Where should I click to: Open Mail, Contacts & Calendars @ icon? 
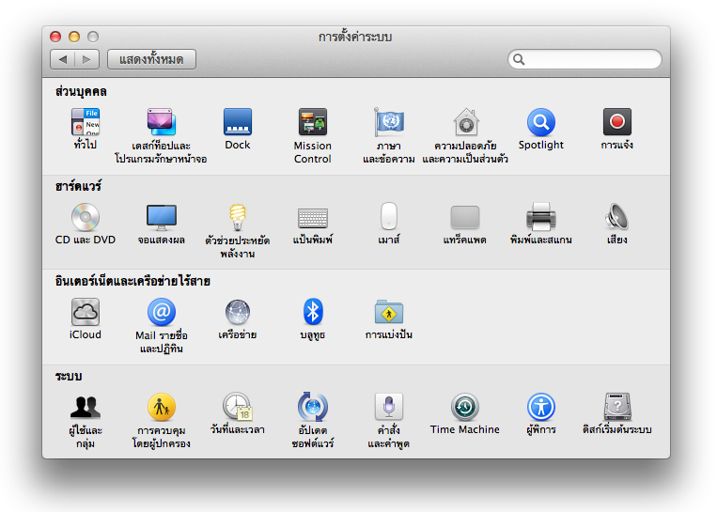161,312
